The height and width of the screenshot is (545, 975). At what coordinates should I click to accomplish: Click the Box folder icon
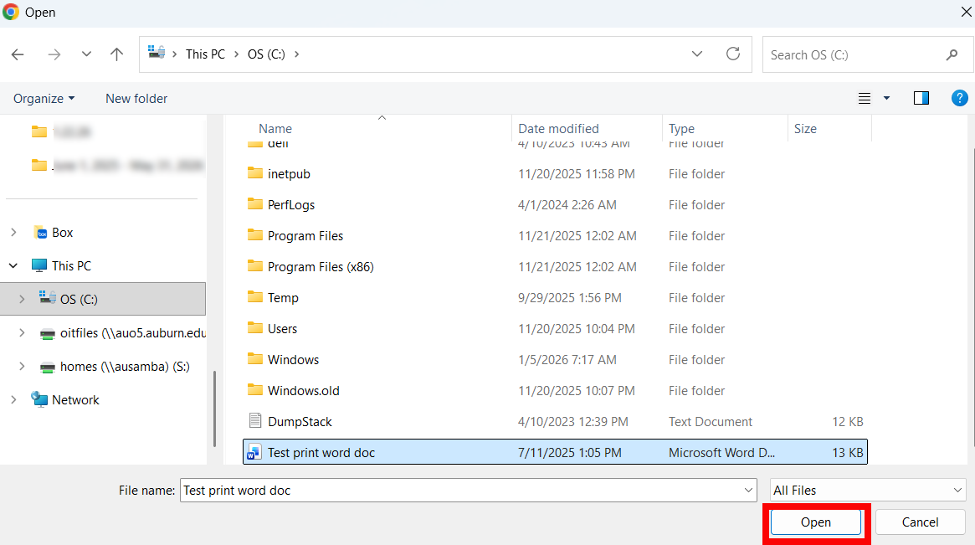tap(40, 232)
